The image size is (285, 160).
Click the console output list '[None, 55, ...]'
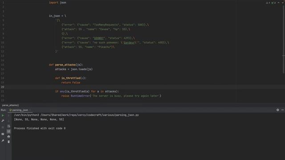tap(39, 120)
